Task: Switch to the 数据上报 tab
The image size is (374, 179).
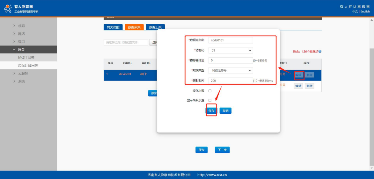Action: pos(155,27)
